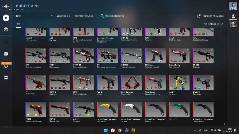This screenshot has height=134, width=239.
Task: Select the P2000 item
Action: [36, 109]
